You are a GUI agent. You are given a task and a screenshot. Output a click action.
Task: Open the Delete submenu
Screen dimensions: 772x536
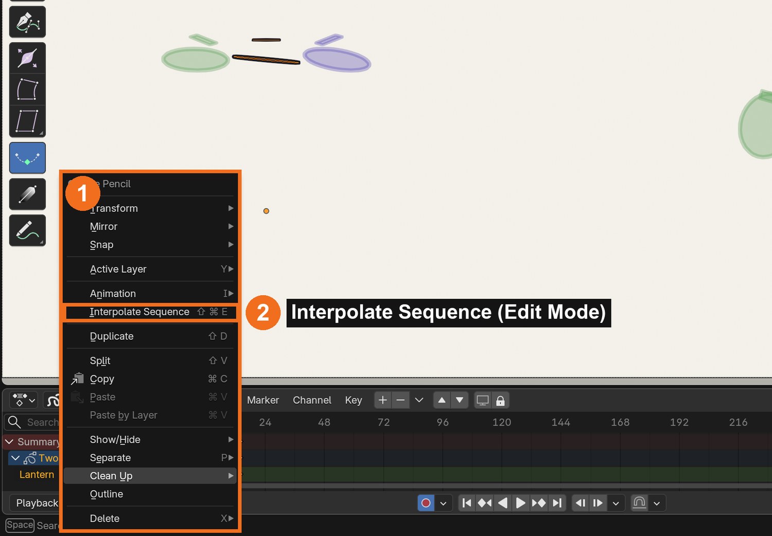coord(150,519)
